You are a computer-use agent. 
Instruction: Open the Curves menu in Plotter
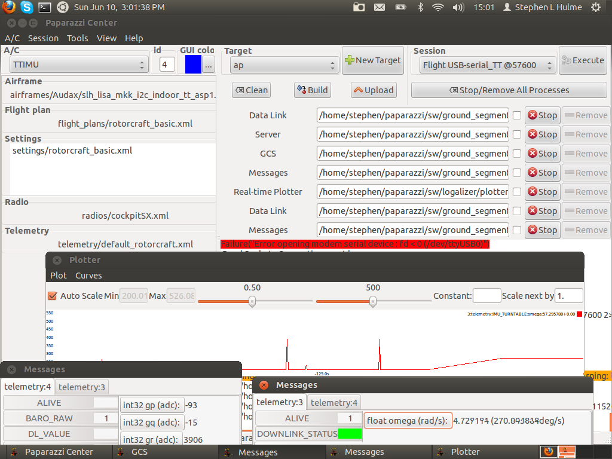88,276
